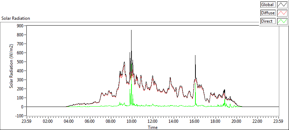Click the Global plot legend line sample

pyautogui.click(x=282, y=5)
